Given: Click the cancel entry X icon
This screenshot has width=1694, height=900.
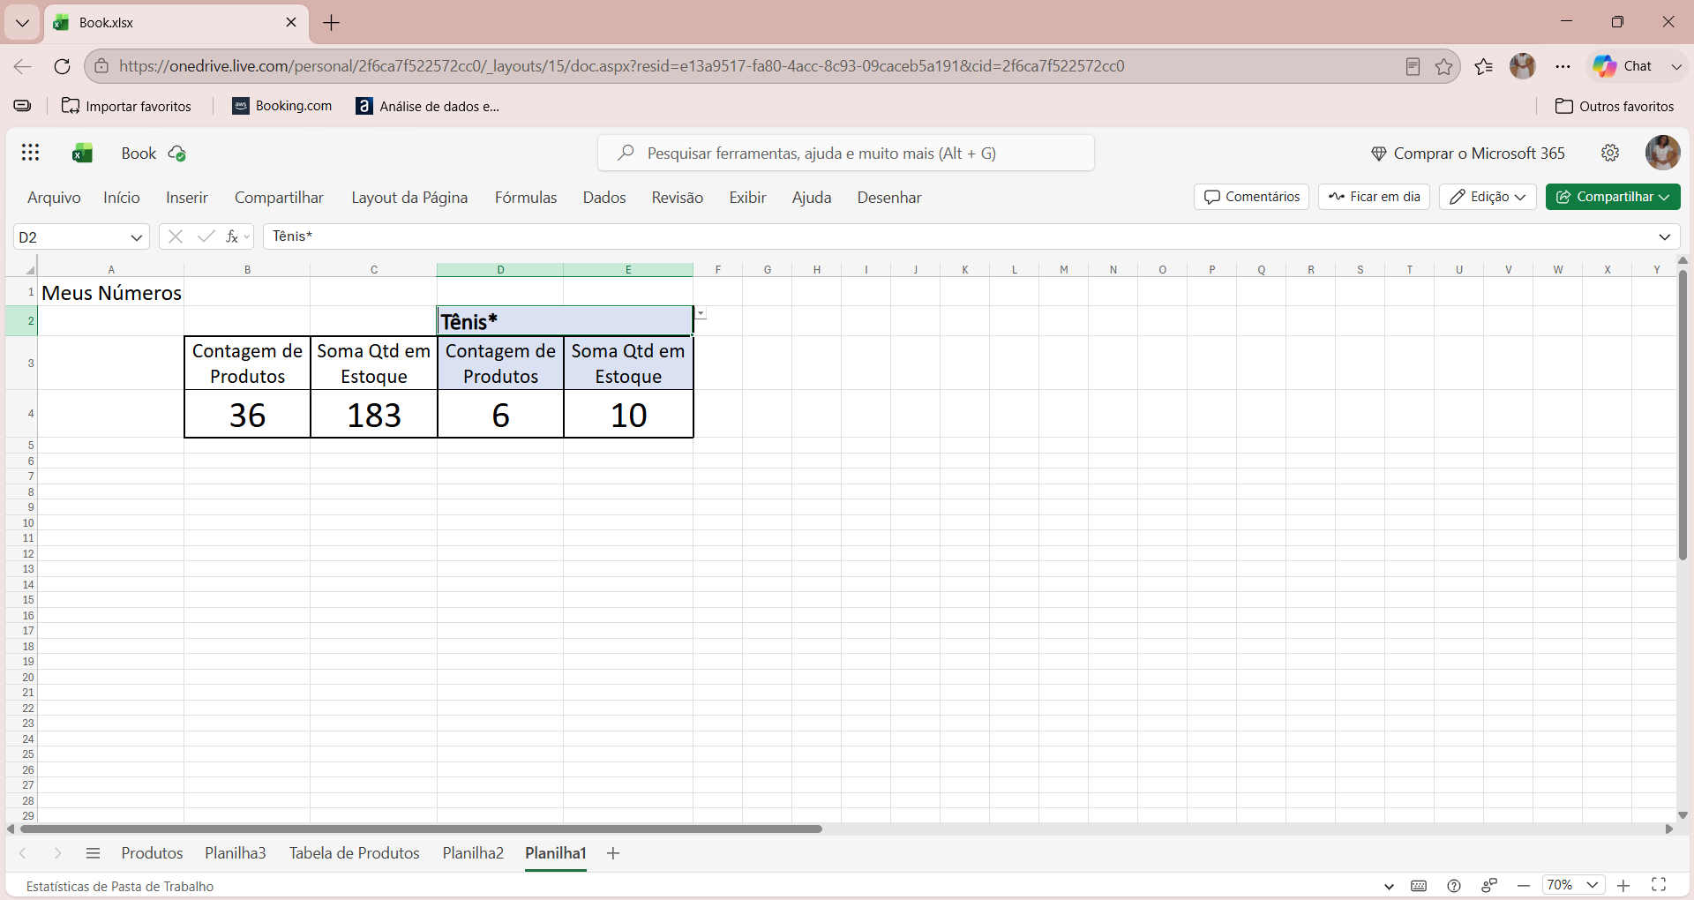Looking at the screenshot, I should click(x=176, y=236).
